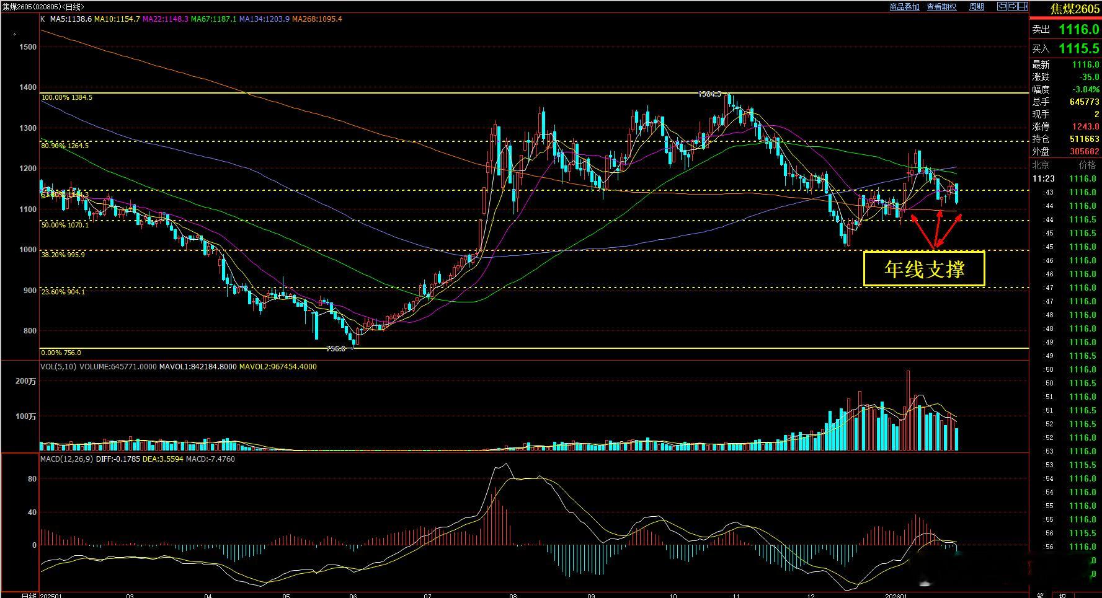This screenshot has width=1102, height=598.
Task: Click the 1000 price axis label
Action: pos(29,250)
